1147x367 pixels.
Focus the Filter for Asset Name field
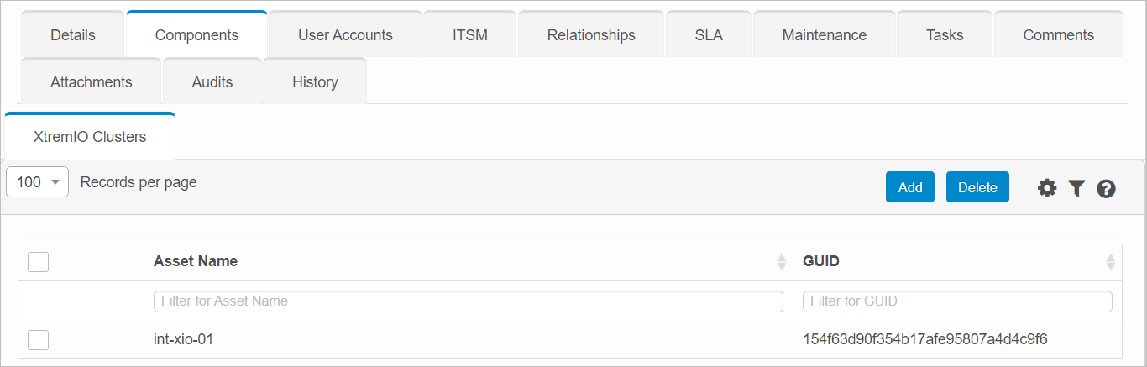468,301
